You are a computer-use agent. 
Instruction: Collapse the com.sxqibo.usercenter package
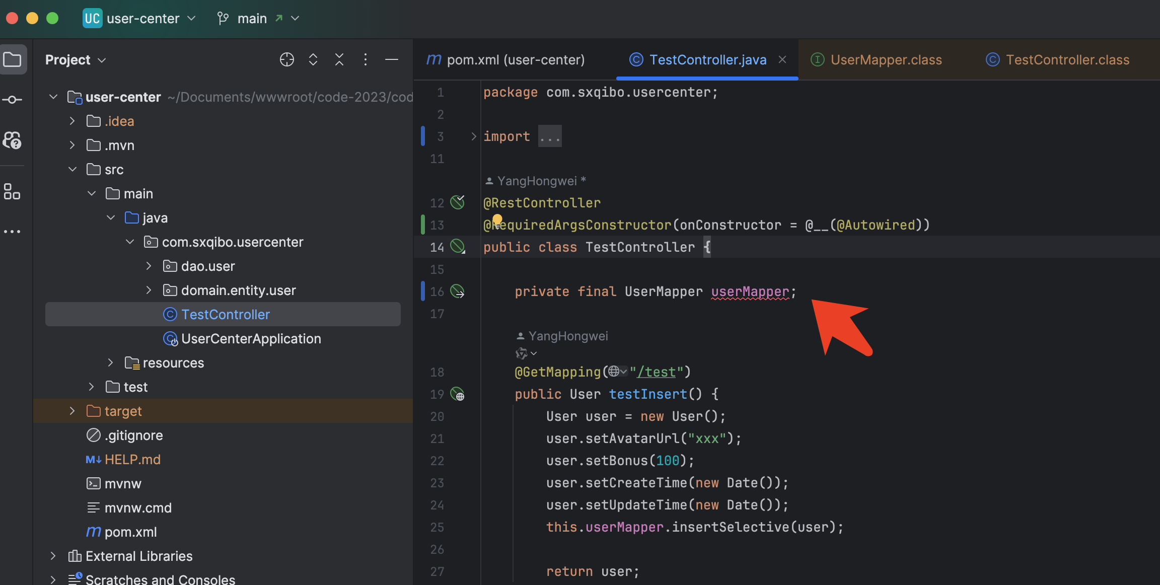(130, 242)
